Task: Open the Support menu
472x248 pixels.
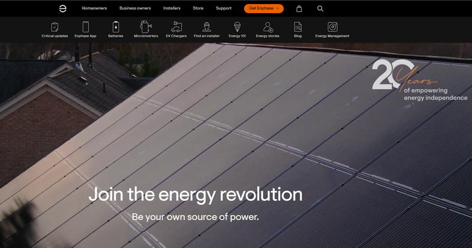Action: 224,8
